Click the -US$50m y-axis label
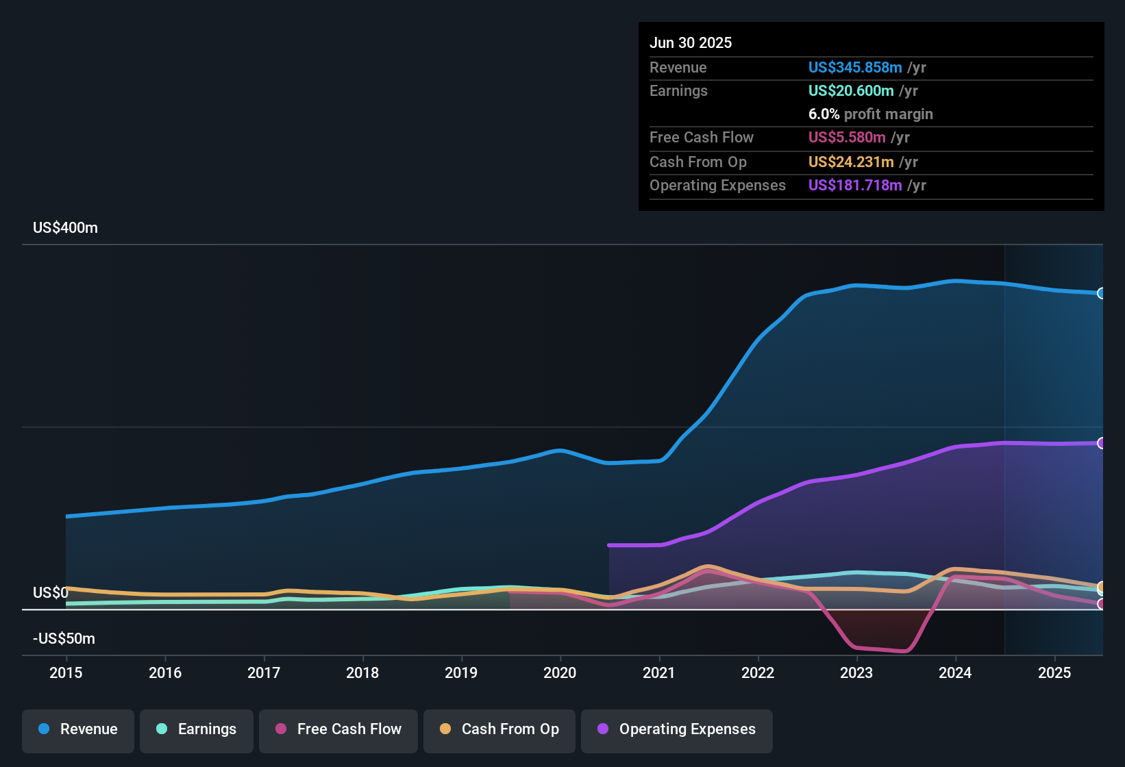 tap(64, 638)
